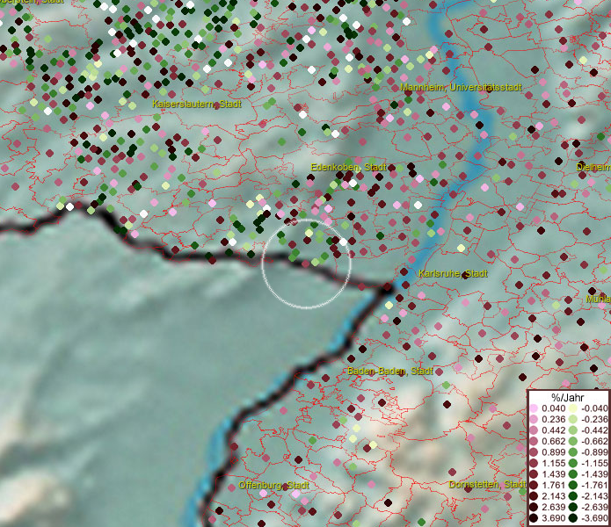
Task: Pick the dark green -1.761 legend swatch
Action: click(x=573, y=485)
